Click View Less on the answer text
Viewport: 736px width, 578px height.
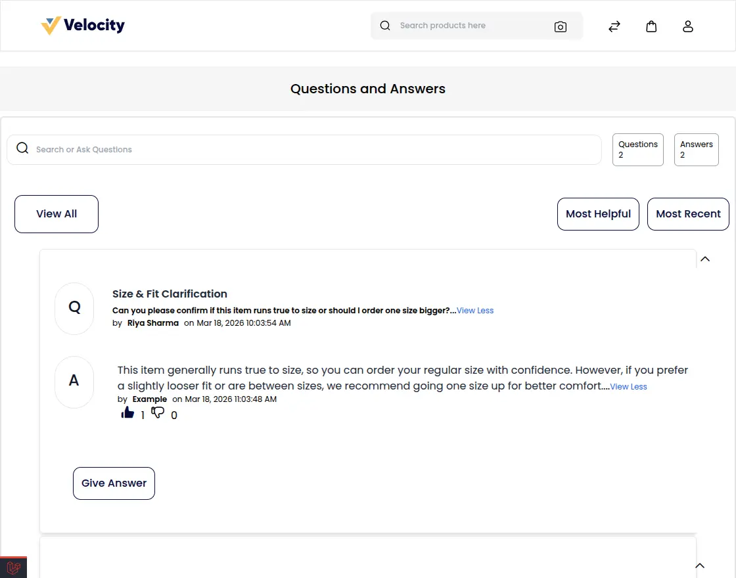pyautogui.click(x=628, y=387)
